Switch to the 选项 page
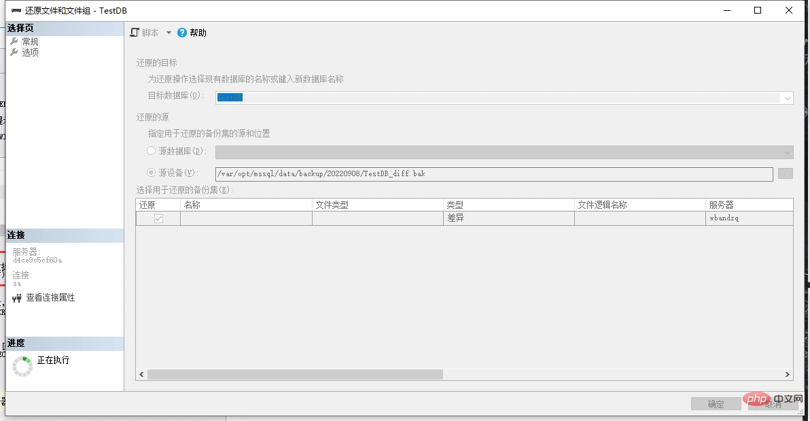The image size is (810, 421). (30, 52)
